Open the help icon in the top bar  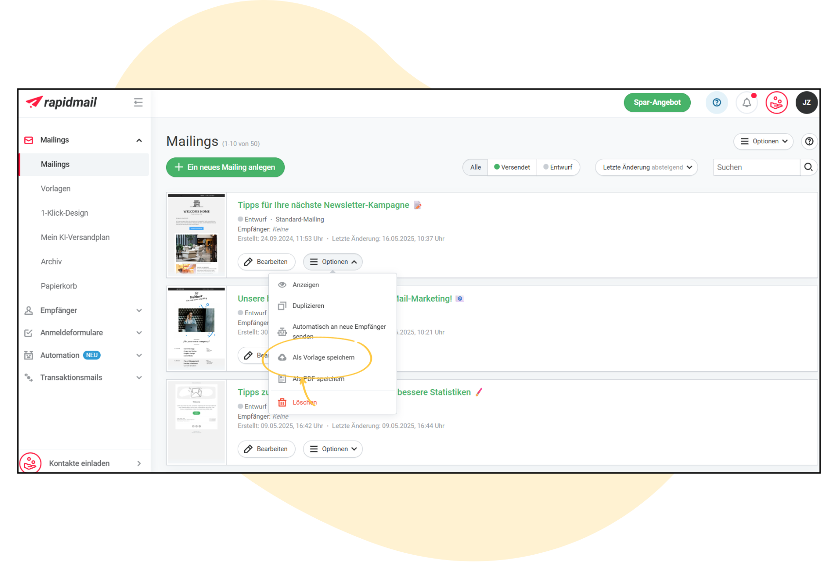(716, 102)
